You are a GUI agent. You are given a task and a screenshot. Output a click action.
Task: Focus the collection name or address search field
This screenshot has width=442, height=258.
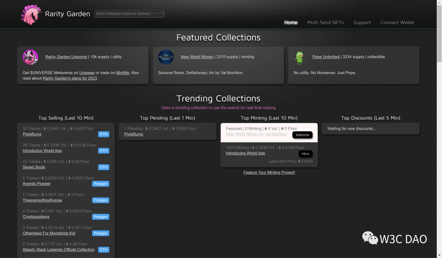129,14
